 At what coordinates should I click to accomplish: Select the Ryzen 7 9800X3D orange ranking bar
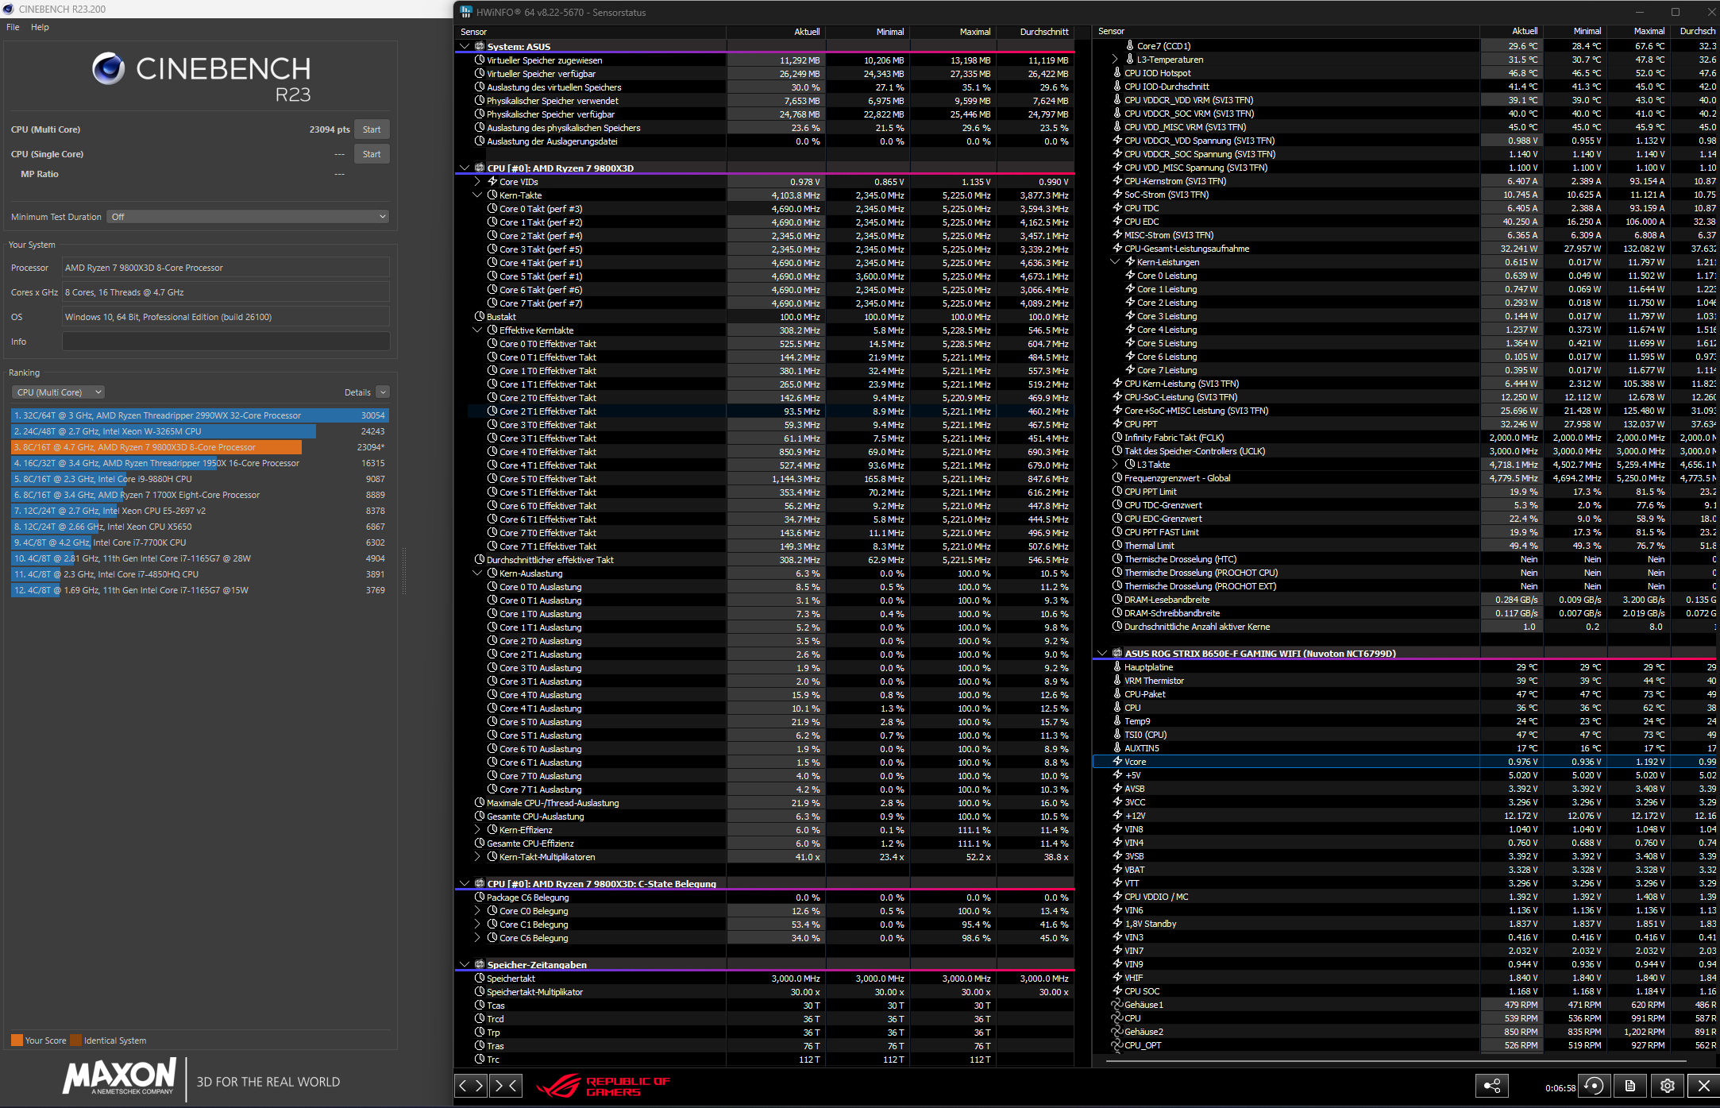click(156, 447)
